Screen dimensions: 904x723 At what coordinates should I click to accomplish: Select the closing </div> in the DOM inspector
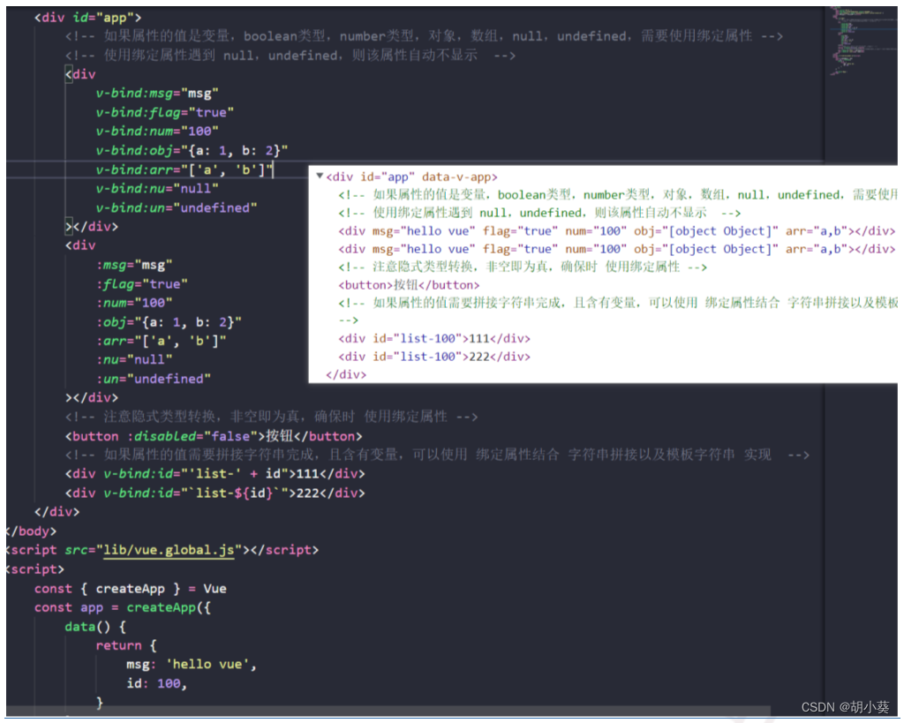click(346, 374)
